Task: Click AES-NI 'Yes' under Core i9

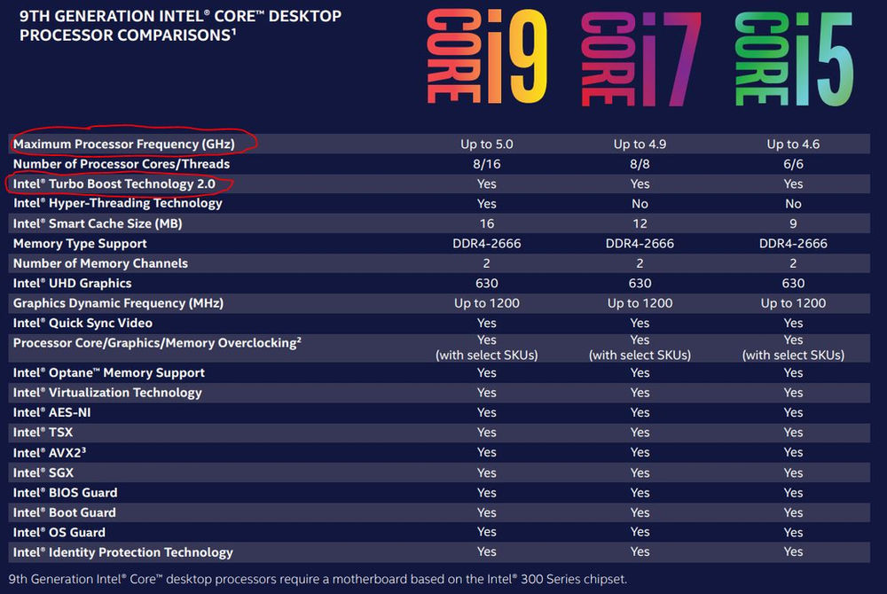Action: coord(486,412)
